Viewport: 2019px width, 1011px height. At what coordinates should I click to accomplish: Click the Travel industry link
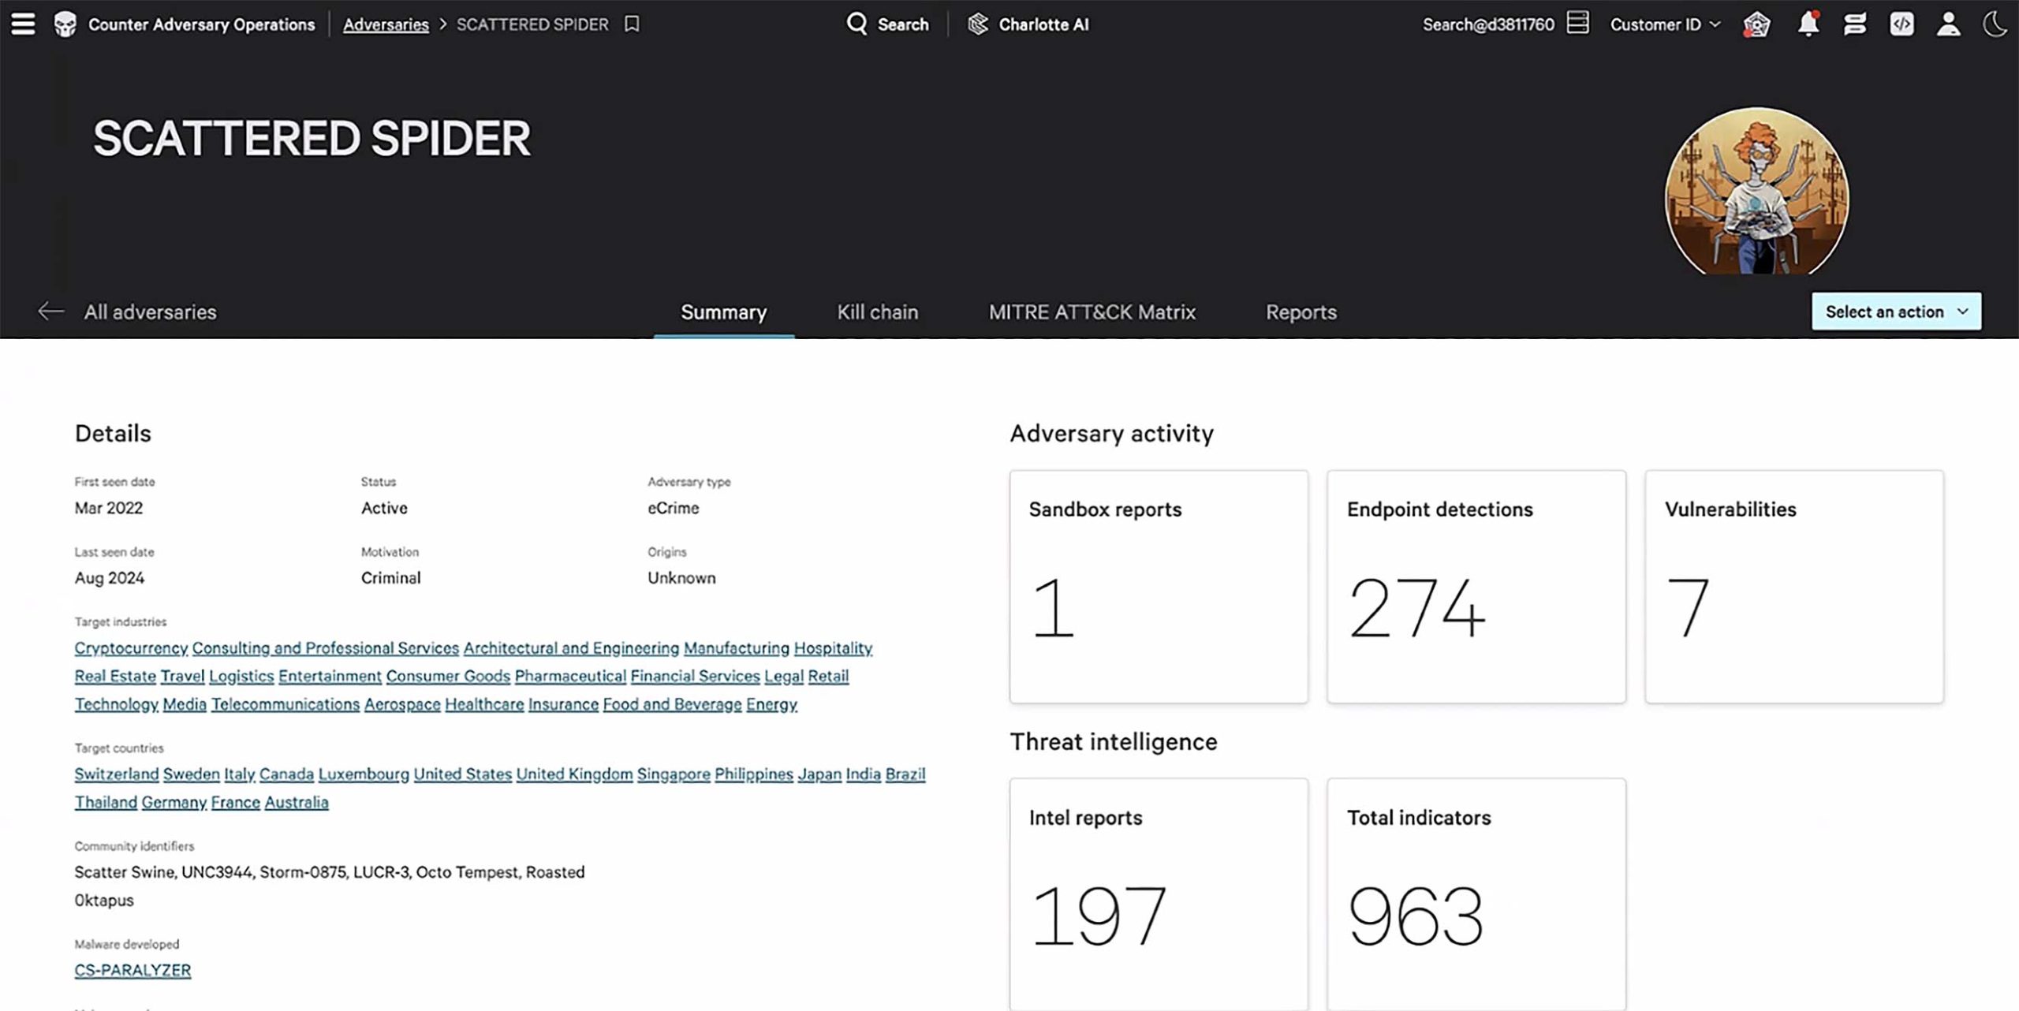[x=182, y=677]
